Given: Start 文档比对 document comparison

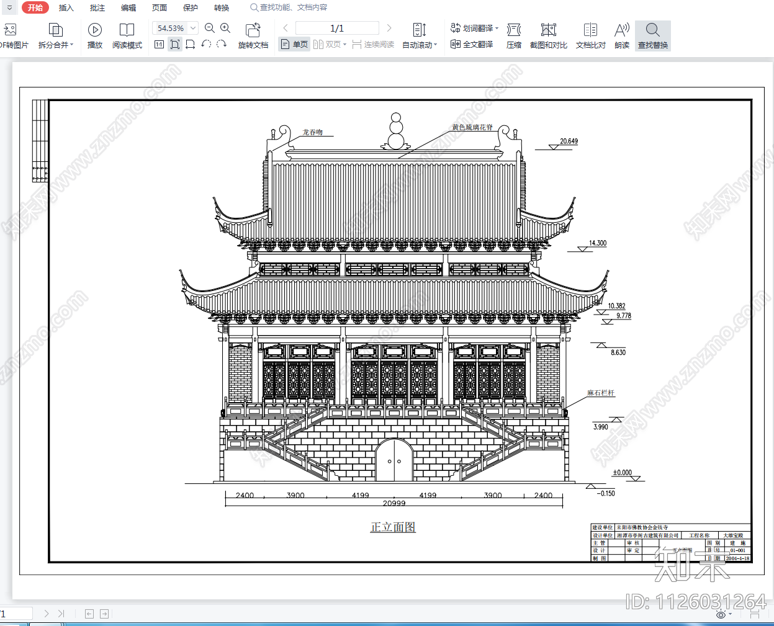Looking at the screenshot, I should [x=590, y=35].
